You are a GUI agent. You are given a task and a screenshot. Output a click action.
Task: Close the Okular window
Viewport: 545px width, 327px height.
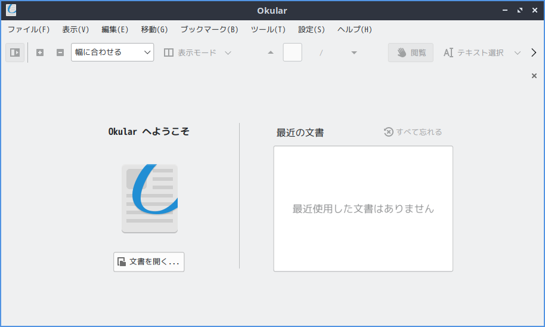535,10
